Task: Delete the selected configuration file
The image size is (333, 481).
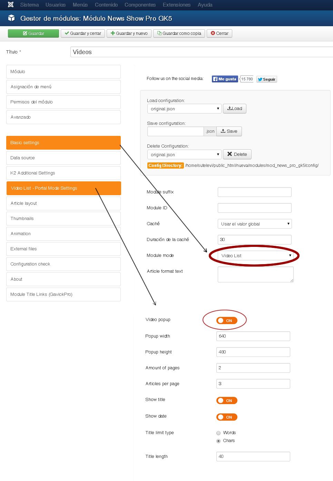Action: click(x=237, y=154)
